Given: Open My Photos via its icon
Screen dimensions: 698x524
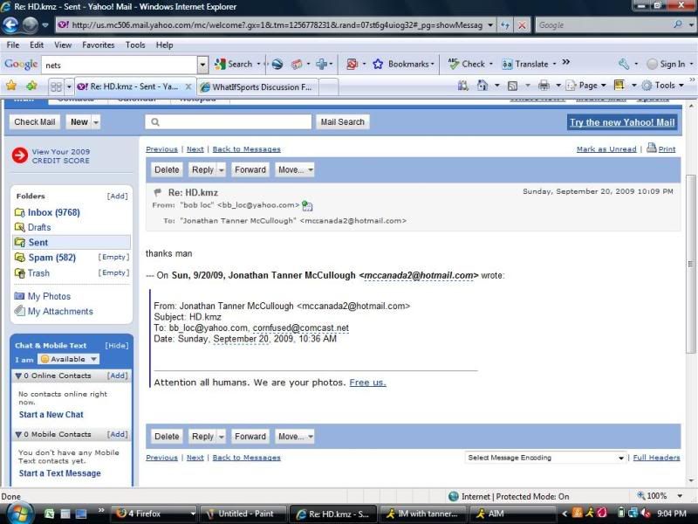Looking at the screenshot, I should tap(20, 297).
